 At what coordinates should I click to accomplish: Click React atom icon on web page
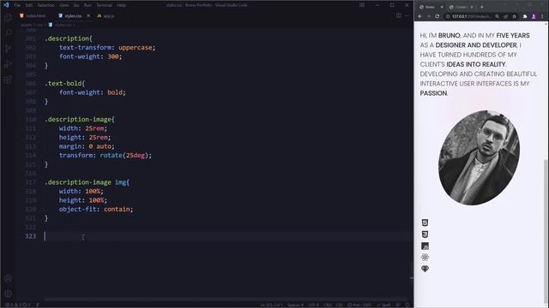(425, 258)
